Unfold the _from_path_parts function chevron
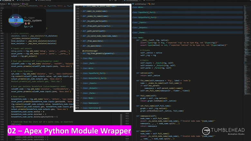The width and height of the screenshot is (251, 141). 81,26
